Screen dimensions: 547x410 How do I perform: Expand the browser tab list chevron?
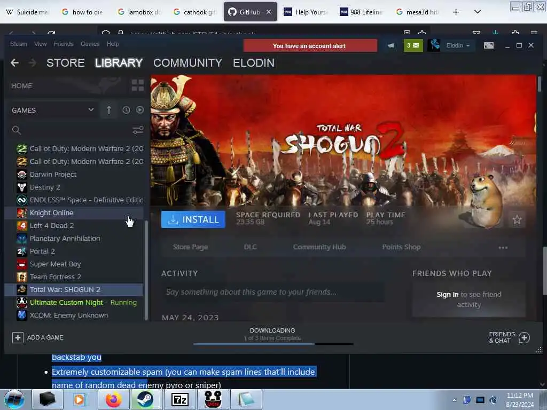pyautogui.click(x=478, y=12)
